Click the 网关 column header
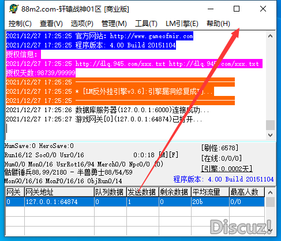Image resolution: width=281 pixels, height=241 pixels. coord(15,192)
